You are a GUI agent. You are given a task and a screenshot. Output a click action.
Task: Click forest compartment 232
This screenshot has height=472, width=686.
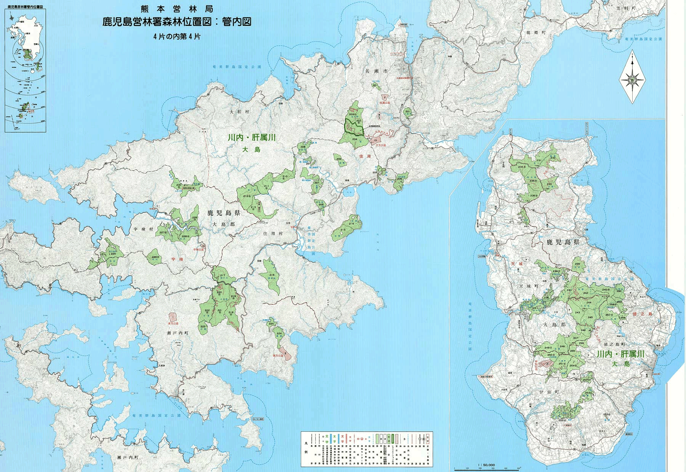pos(553,157)
